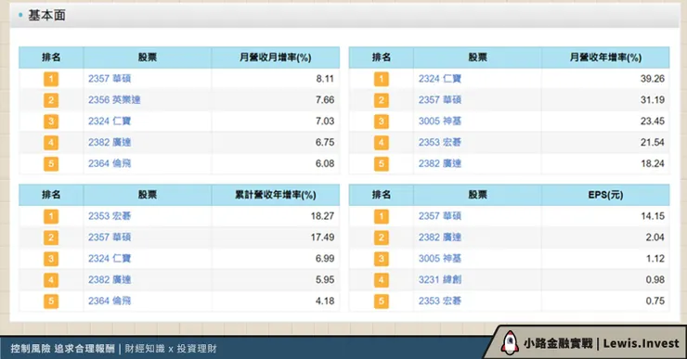687x359 pixels.
Task: Click rank 5 badge in 月營收年增率 table
Action: 382,164
